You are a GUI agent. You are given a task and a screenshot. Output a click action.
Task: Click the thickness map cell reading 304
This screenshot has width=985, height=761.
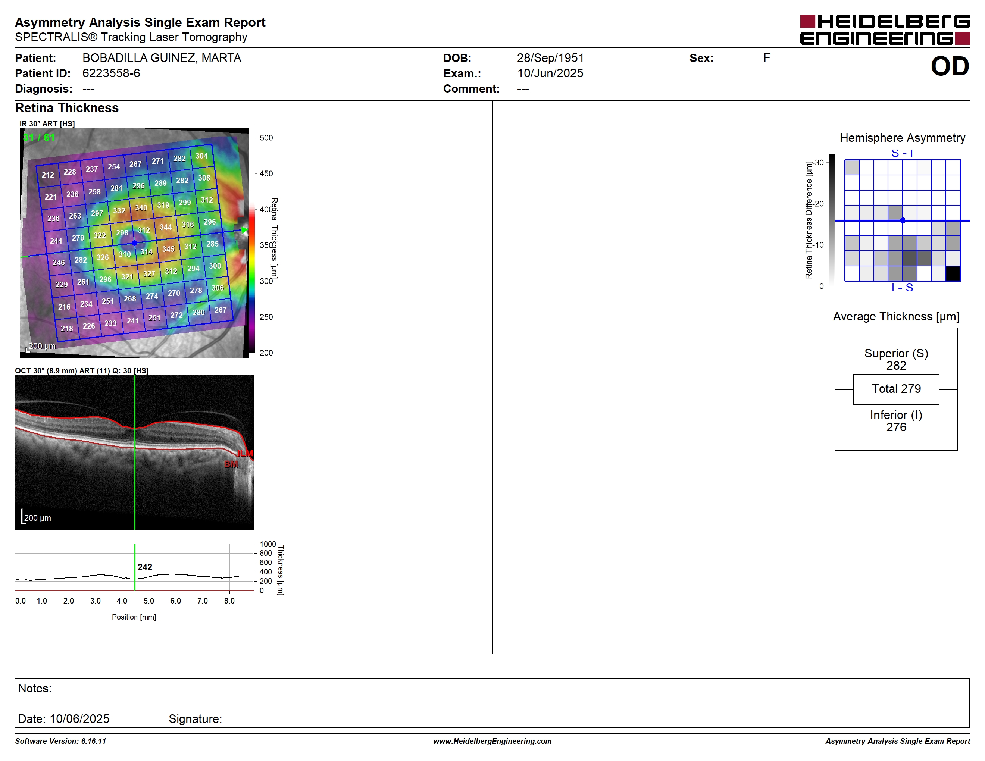[x=201, y=156]
